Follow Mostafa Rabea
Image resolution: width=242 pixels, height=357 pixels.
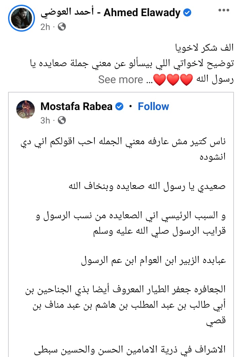153,107
